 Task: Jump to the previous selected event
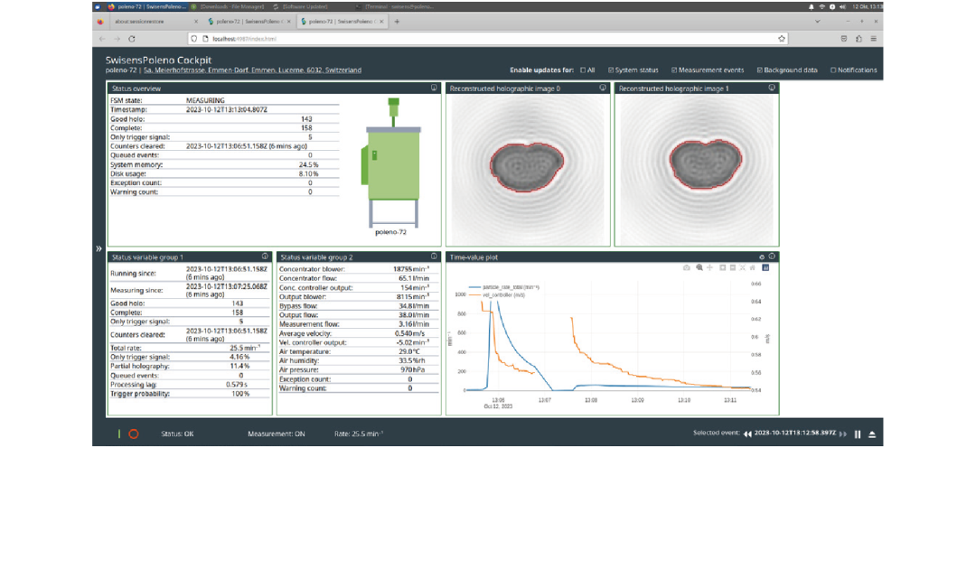[x=747, y=434]
